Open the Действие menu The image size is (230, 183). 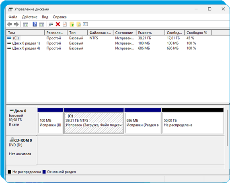click(30, 17)
